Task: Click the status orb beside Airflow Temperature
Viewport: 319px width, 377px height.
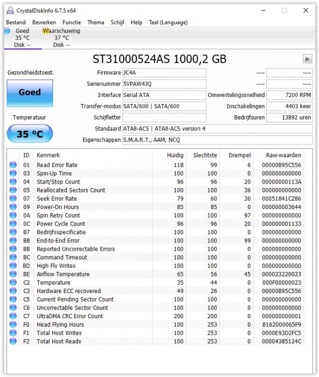Action: point(13,274)
